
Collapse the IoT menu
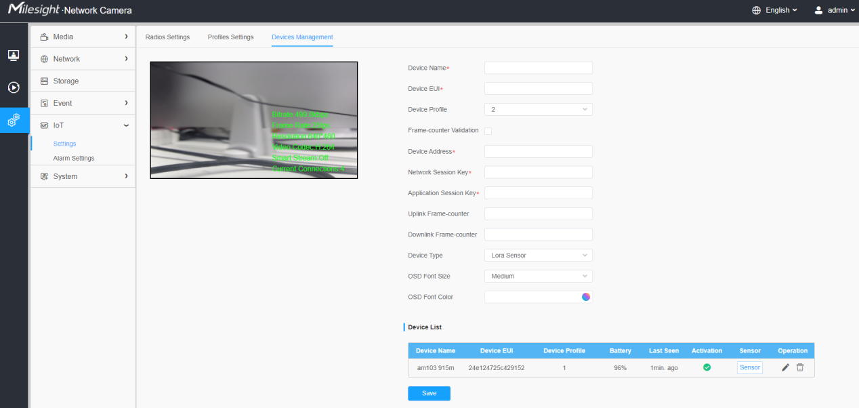tap(126, 125)
